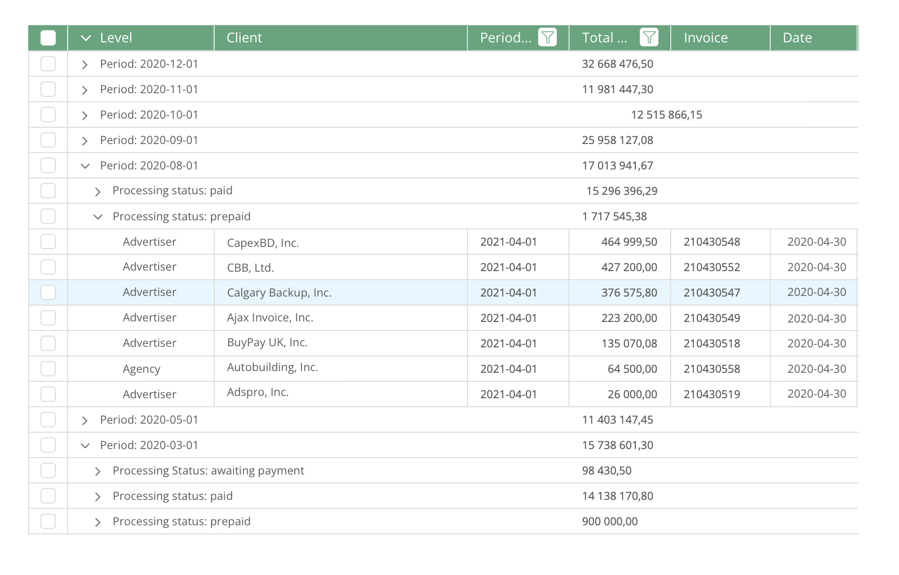899x575 pixels.
Task: Collapse all via Level header chevron
Action: (85, 38)
